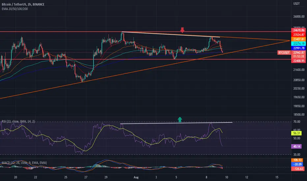This screenshot has height=181, width=307.
Task: Click the red 24670.86 price label
Action: (299, 30)
